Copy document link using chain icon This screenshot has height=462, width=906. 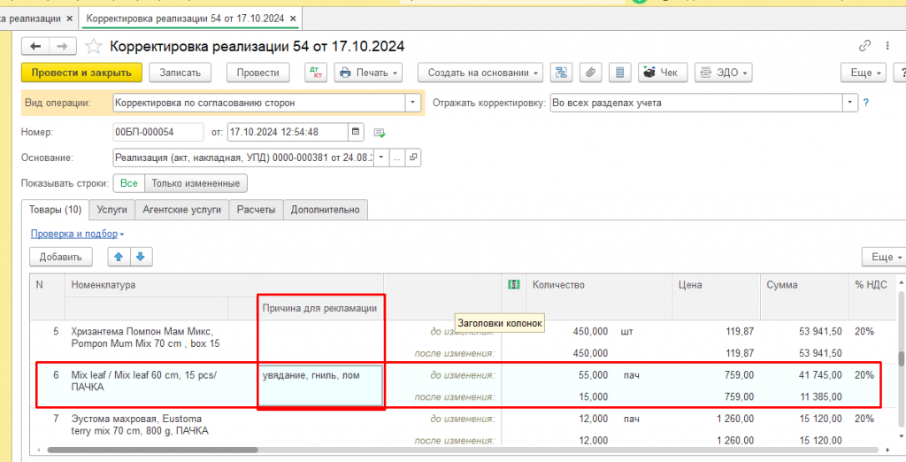864,46
